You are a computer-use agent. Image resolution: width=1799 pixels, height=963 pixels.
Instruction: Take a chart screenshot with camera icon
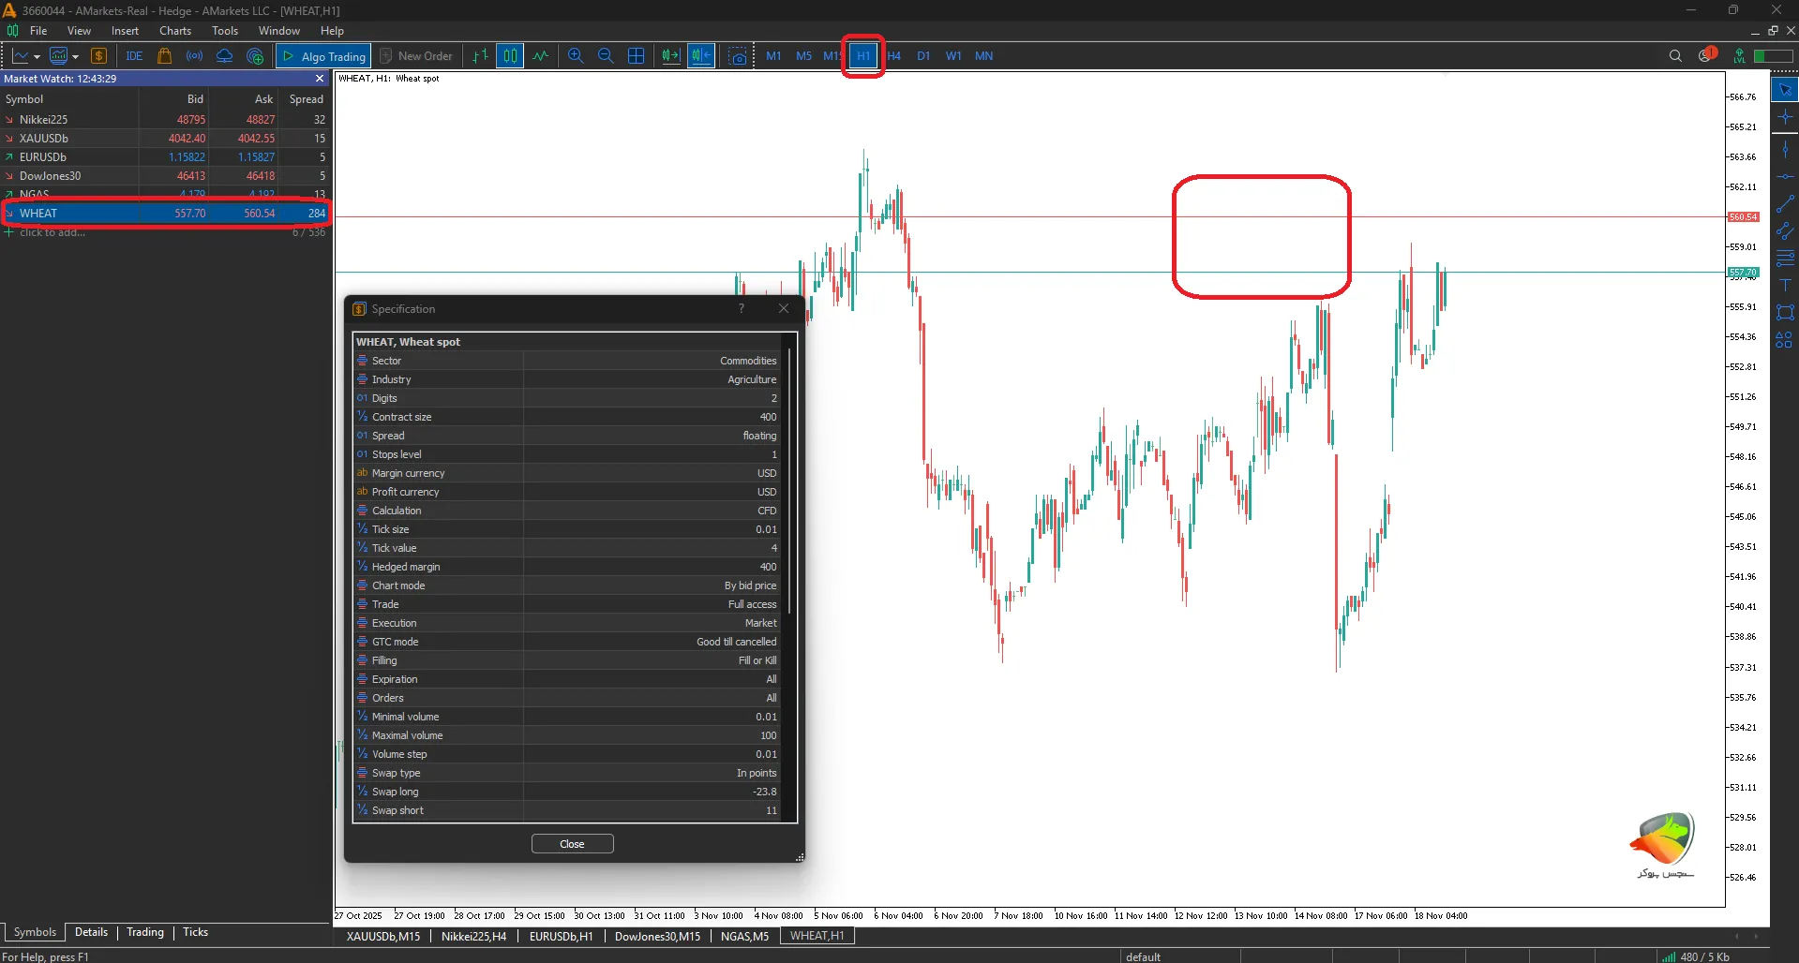click(x=739, y=56)
